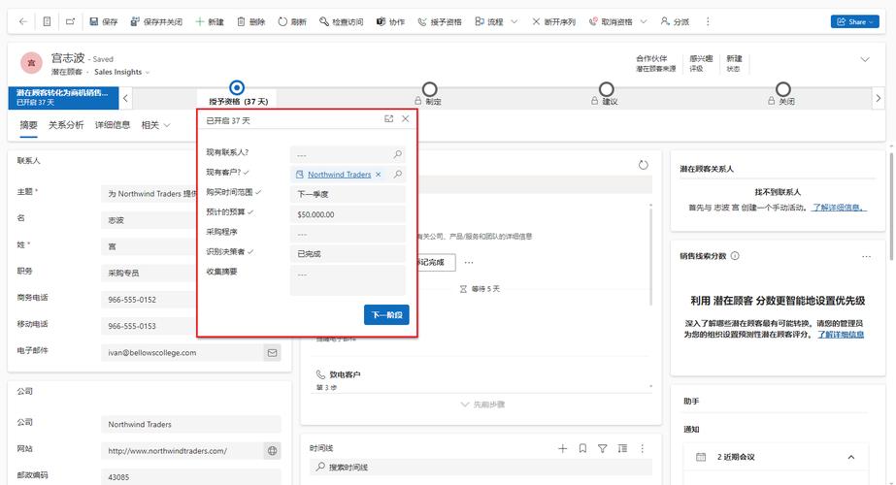Viewport: 896px width, 485px height.
Task: Open the 购买时间范围 下一季度 dropdown
Action: tap(348, 194)
